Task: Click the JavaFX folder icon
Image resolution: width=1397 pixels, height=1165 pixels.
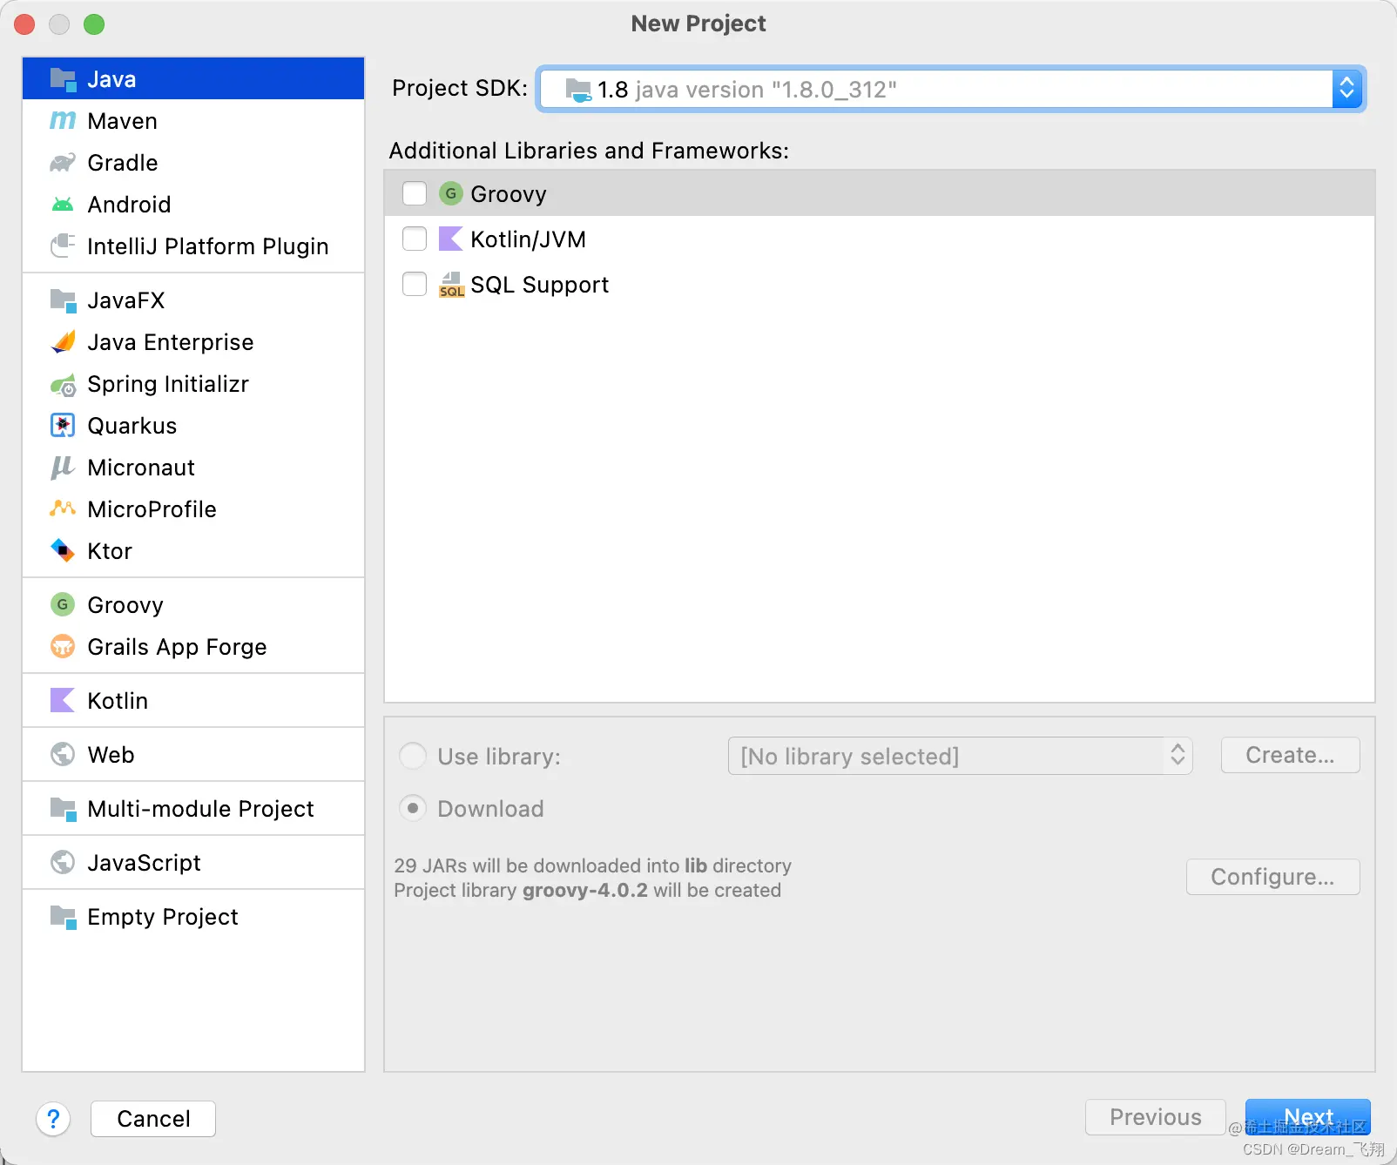Action: [63, 300]
